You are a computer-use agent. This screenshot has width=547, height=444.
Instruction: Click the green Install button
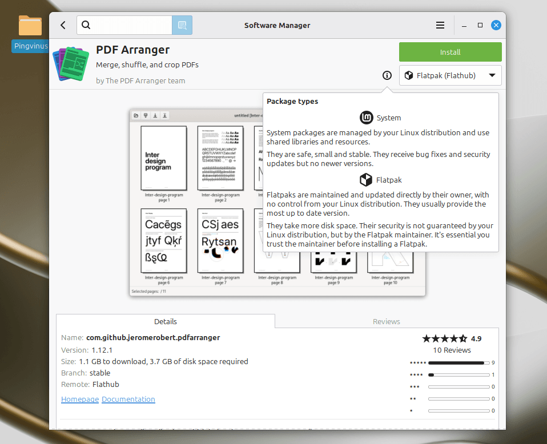450,52
